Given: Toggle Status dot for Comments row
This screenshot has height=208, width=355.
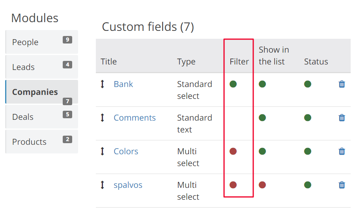Looking at the screenshot, I should point(307,117).
